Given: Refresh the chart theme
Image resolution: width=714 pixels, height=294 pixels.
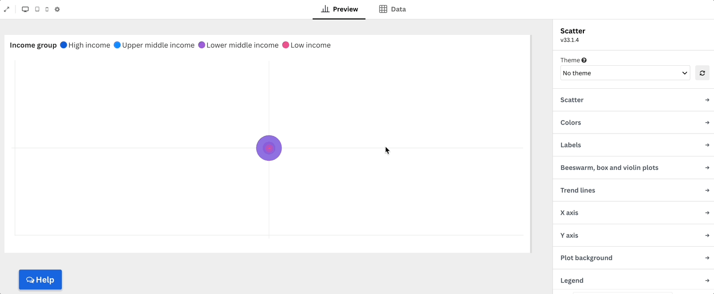Looking at the screenshot, I should click(702, 73).
